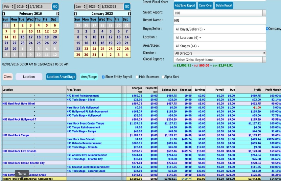
Task: Open HRI Hard Rock Casino Atlantic City
Action: [x=23, y=163]
